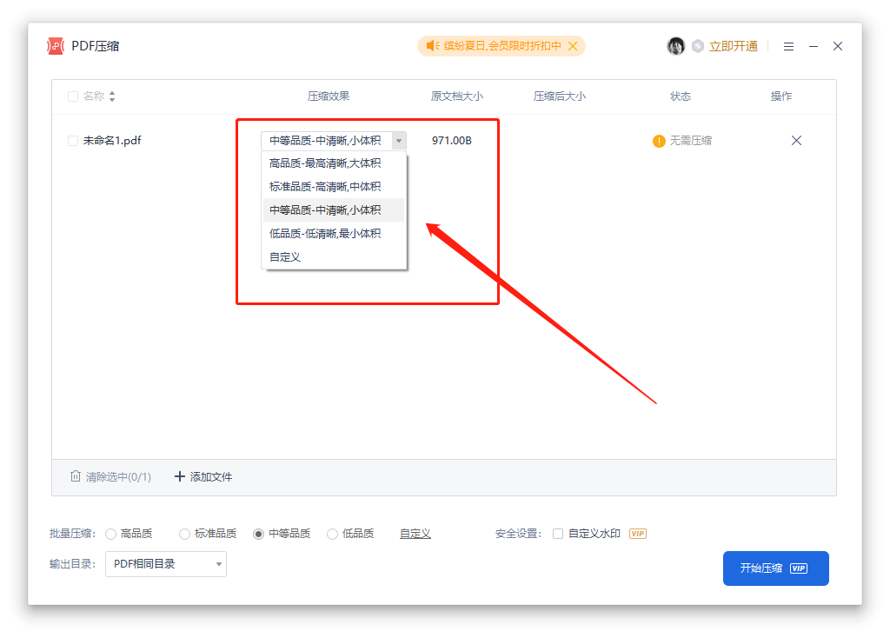890x638 pixels.
Task: Open the 输出目录 PDF相同目录 dropdown
Action: point(166,563)
